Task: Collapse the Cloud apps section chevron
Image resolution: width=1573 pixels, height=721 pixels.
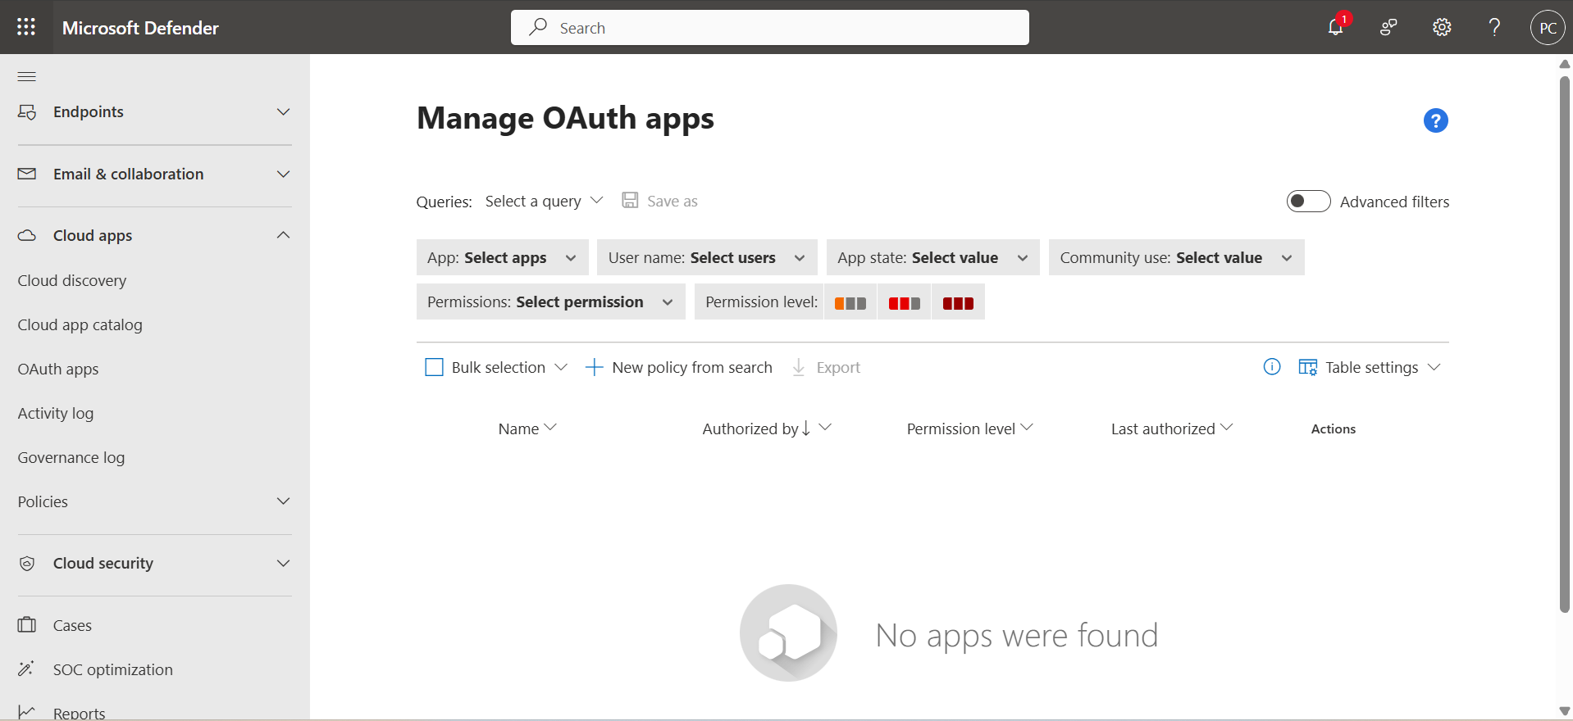Action: click(284, 235)
